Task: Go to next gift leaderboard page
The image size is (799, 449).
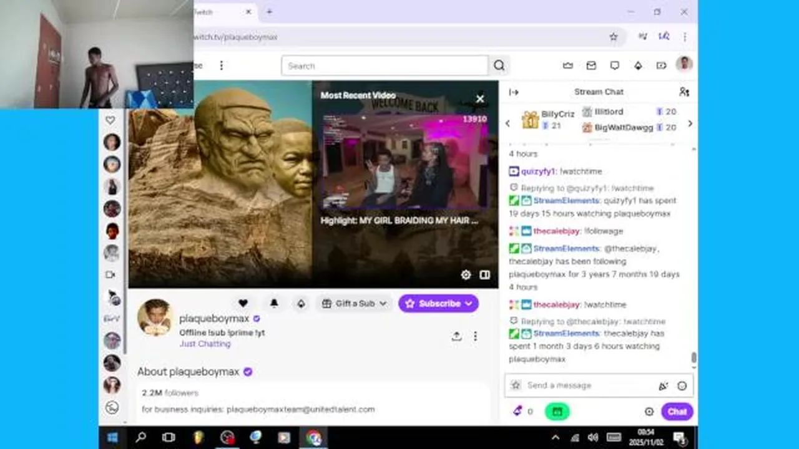Action: (690, 123)
